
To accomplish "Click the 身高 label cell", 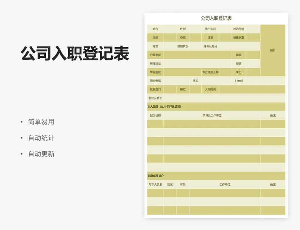I will pos(183,38).
